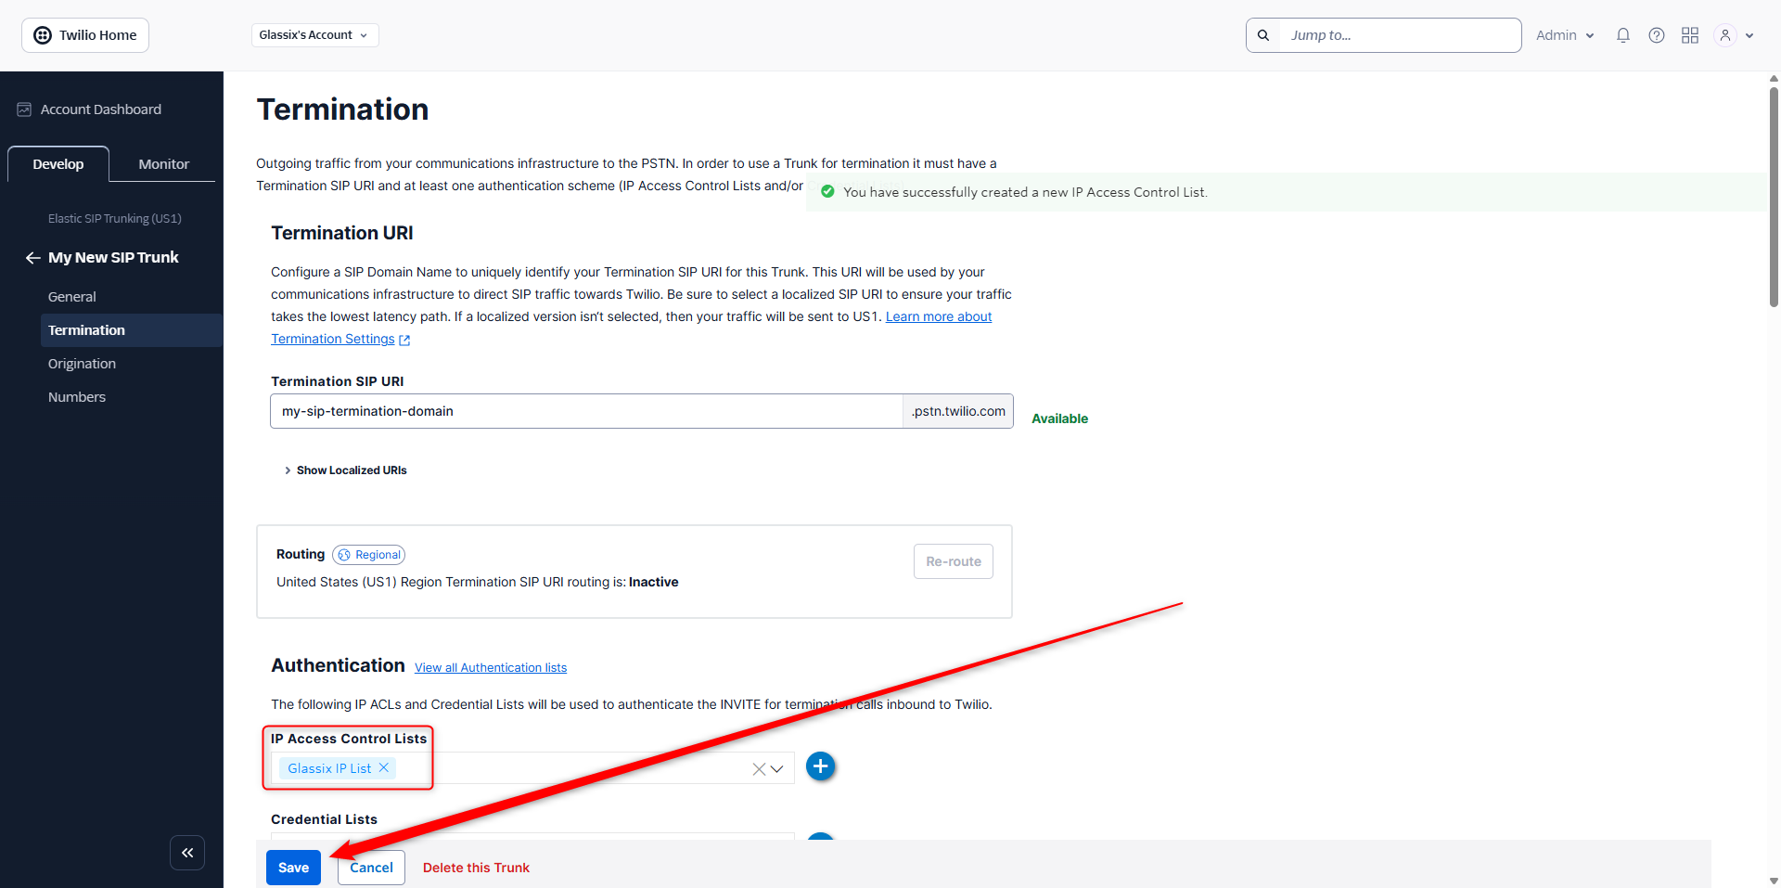Open the products grid icon
This screenshot has width=1781, height=888.
pyautogui.click(x=1690, y=35)
